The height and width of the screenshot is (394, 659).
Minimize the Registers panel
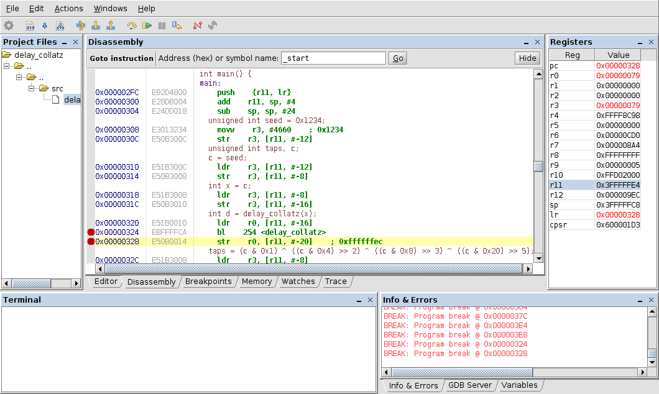click(x=640, y=42)
